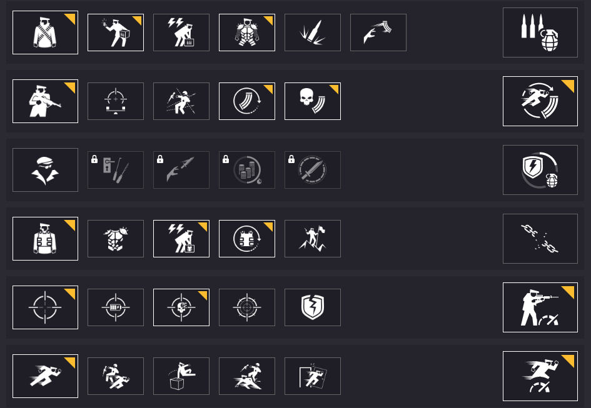
Task: Pick the magazine reload circular arrow skill
Action: tap(246, 101)
